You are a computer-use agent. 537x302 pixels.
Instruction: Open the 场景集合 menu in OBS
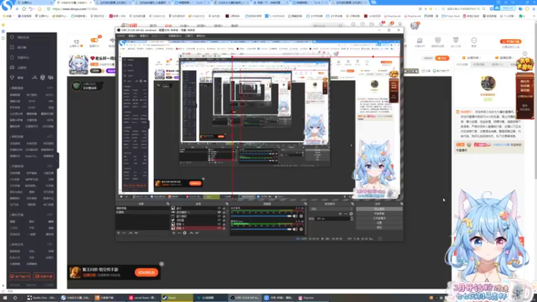(x=175, y=36)
